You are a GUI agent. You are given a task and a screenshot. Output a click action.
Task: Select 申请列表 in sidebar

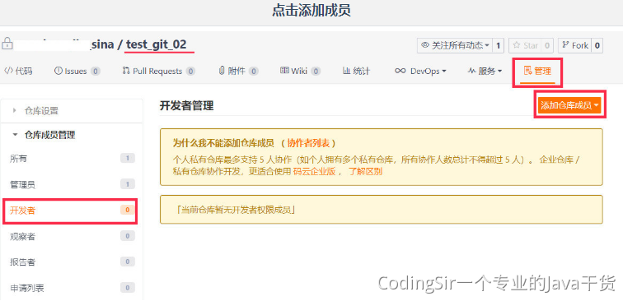tap(72, 288)
